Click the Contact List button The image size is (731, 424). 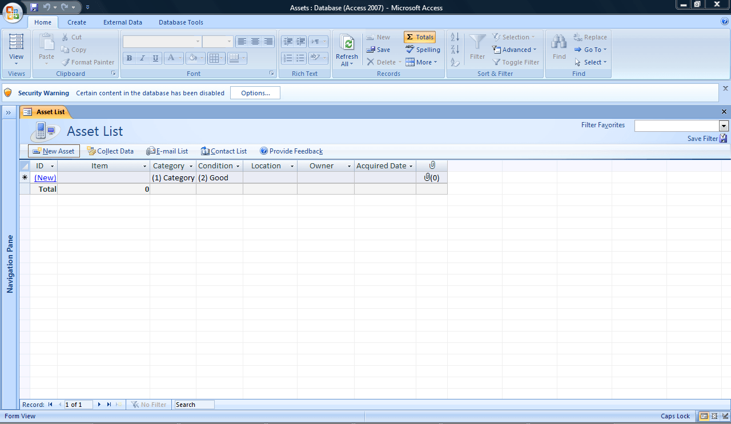point(224,151)
